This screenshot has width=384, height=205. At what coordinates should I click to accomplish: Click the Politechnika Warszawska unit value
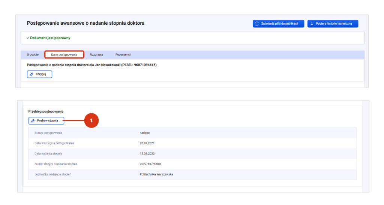[156, 174]
